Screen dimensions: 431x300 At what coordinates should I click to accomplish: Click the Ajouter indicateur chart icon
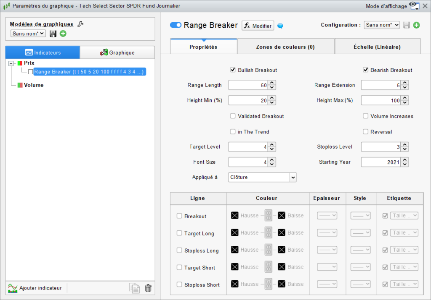pos(13,288)
